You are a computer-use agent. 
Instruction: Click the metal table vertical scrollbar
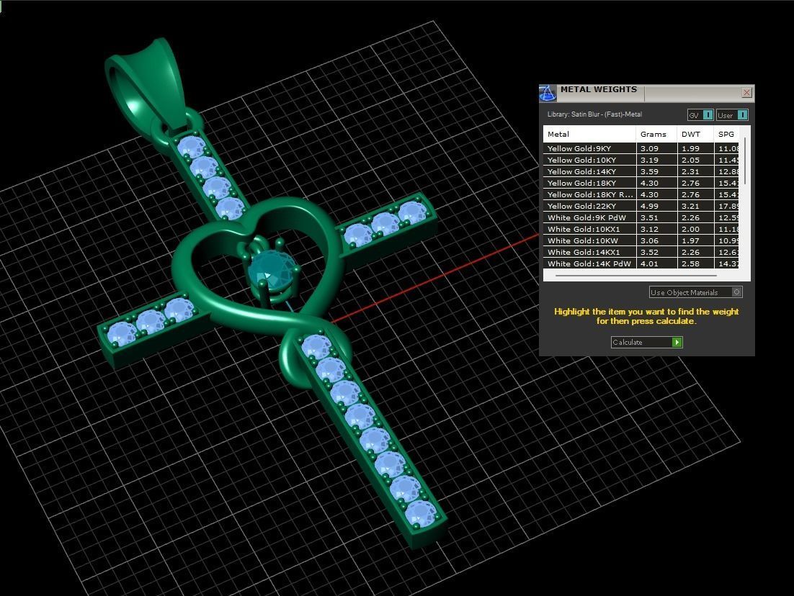746,161
